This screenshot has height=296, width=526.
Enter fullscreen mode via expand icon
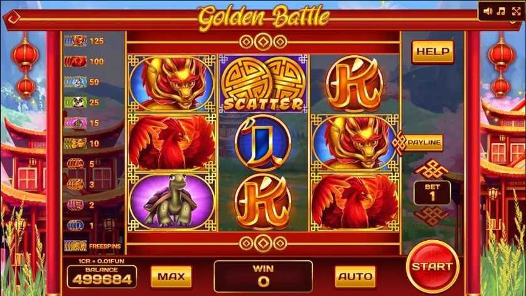517,11
